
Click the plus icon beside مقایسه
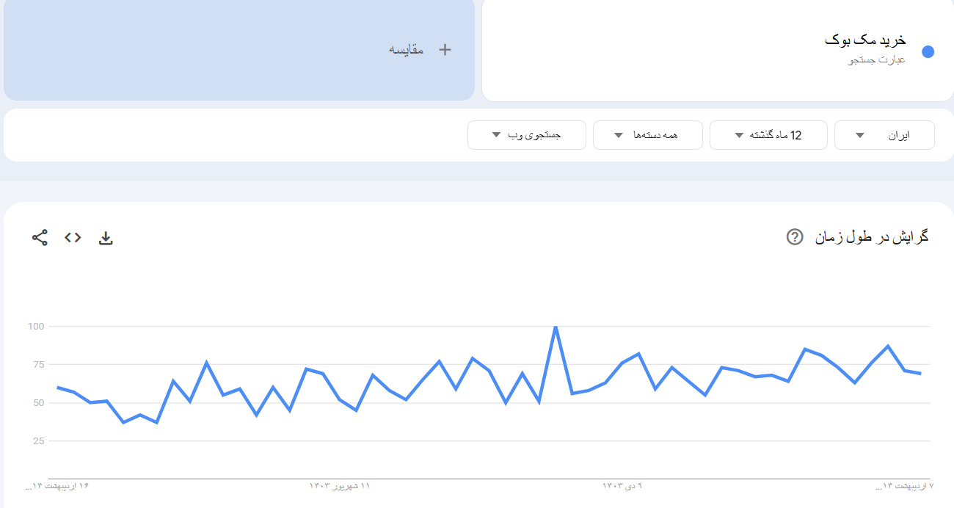coord(445,50)
